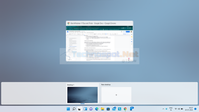Open the Widgets panel icon
Image resolution: width=199 pixels, height=112 pixels.
click(x=85, y=109)
